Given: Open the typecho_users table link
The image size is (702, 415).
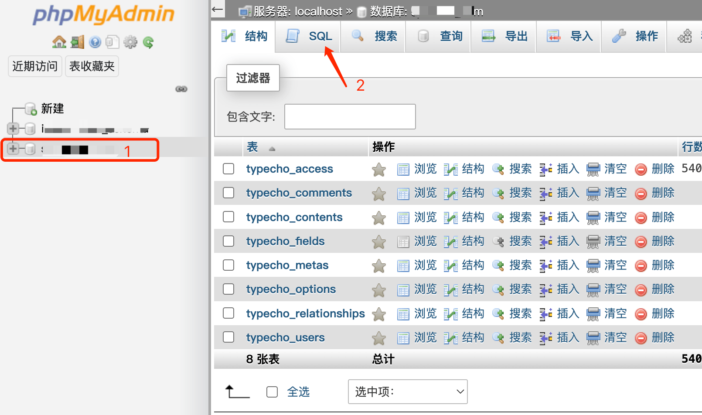Looking at the screenshot, I should [x=285, y=337].
